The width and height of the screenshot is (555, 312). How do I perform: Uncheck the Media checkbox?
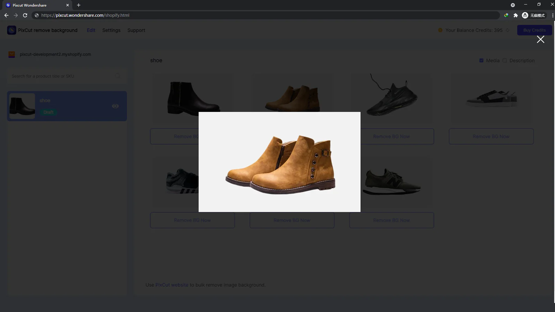tap(481, 60)
